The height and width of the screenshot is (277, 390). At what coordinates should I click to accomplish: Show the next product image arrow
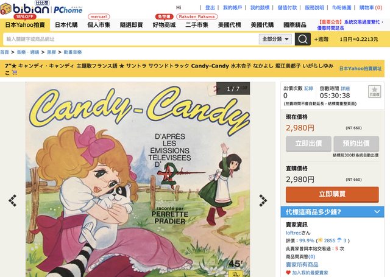tap(263, 200)
